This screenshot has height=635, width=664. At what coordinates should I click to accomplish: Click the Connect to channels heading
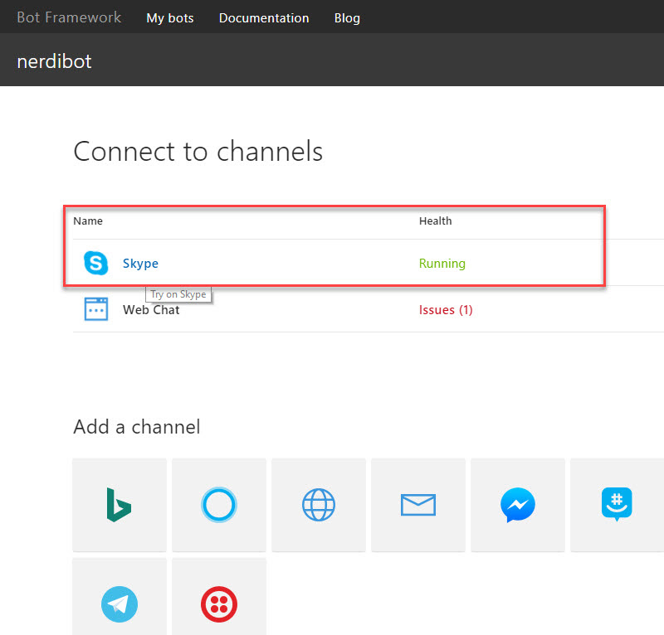(x=198, y=151)
